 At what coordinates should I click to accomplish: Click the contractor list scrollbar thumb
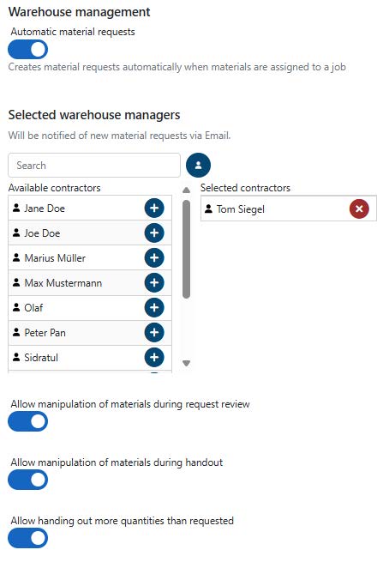click(x=186, y=249)
